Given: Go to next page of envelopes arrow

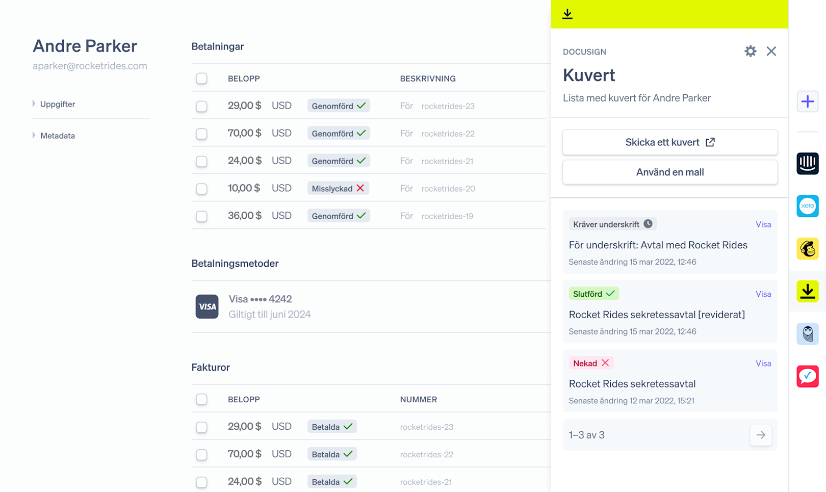Looking at the screenshot, I should coord(761,435).
